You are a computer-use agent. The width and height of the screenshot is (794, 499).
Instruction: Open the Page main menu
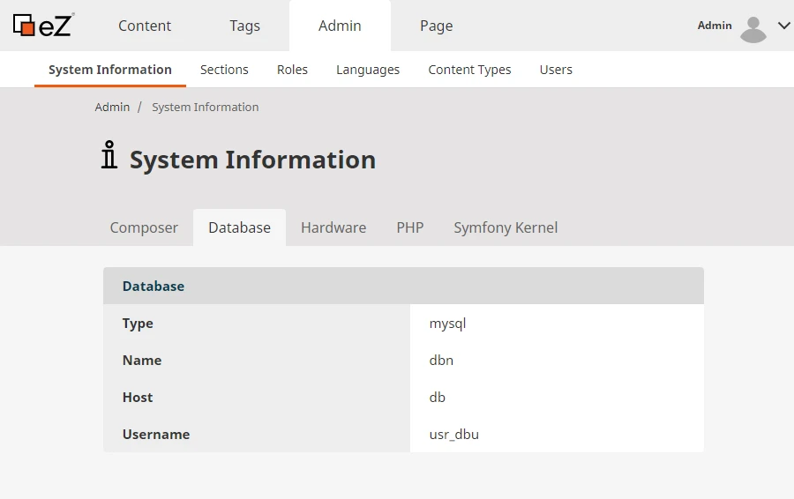(x=436, y=26)
